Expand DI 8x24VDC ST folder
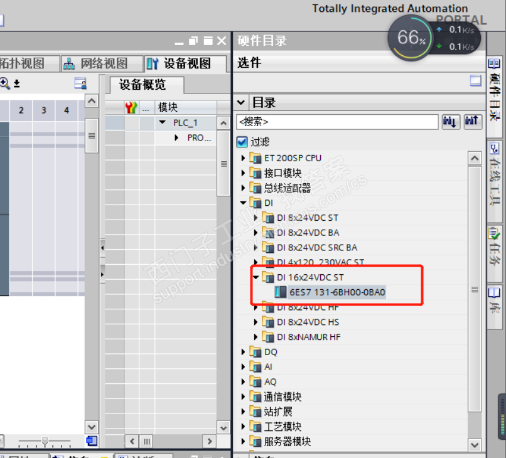506x458 pixels. point(256,218)
